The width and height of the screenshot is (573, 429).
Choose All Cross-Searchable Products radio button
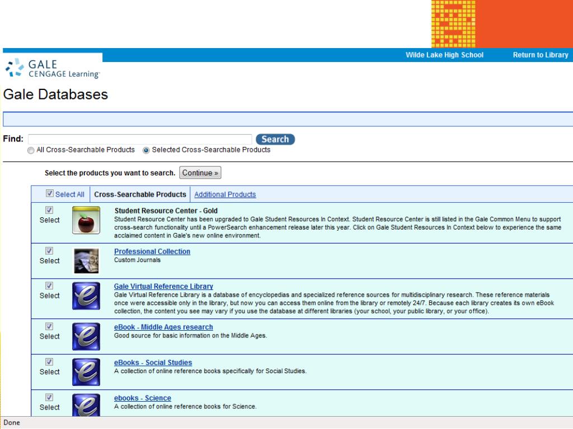point(31,150)
